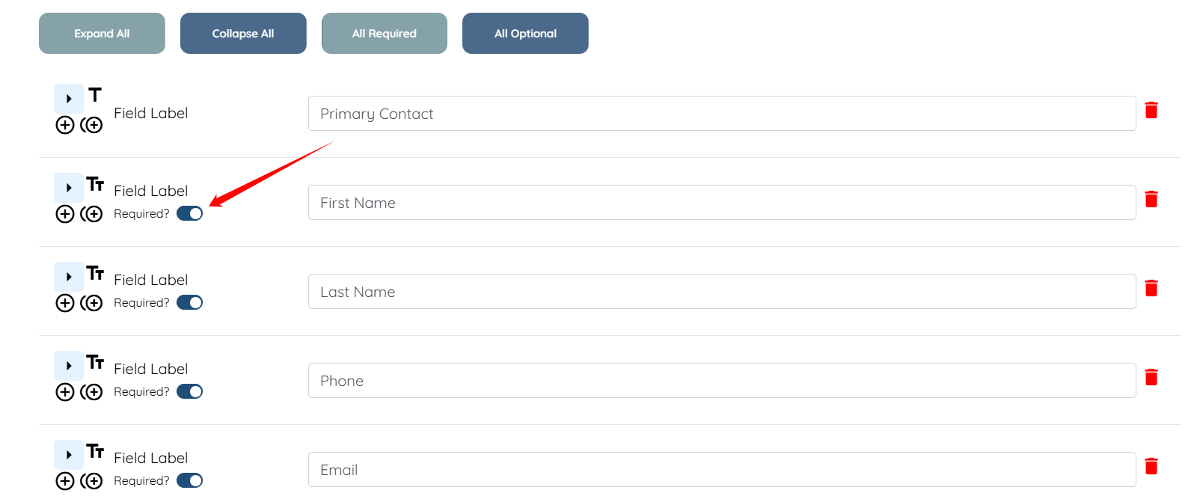Screen dimensions: 1200x499
Task: Click the plus-in-parenthesis icon in Phone row
Action: (x=92, y=392)
